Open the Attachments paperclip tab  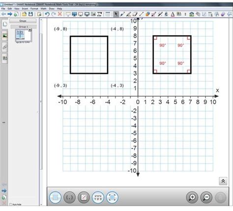[5, 47]
